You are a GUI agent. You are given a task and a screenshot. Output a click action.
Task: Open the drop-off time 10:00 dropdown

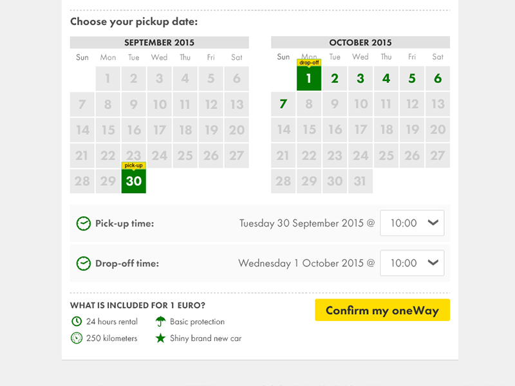point(412,263)
